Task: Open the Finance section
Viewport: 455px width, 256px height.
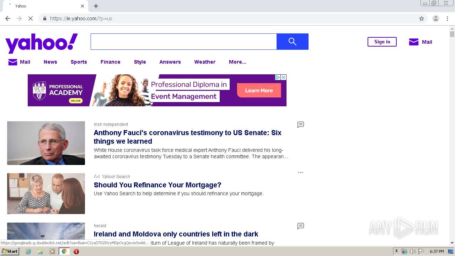Action: [111, 62]
